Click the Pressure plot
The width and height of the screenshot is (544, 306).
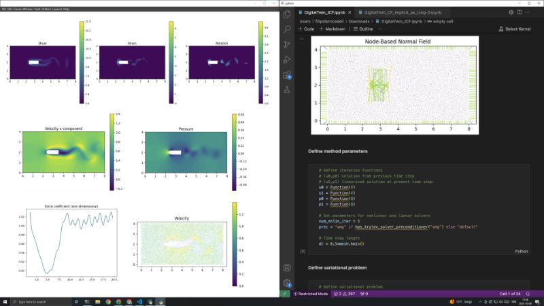click(x=186, y=152)
